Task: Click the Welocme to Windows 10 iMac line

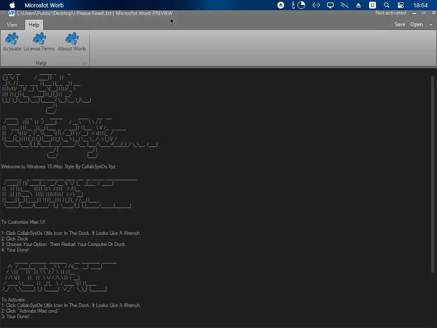Action: click(58, 167)
